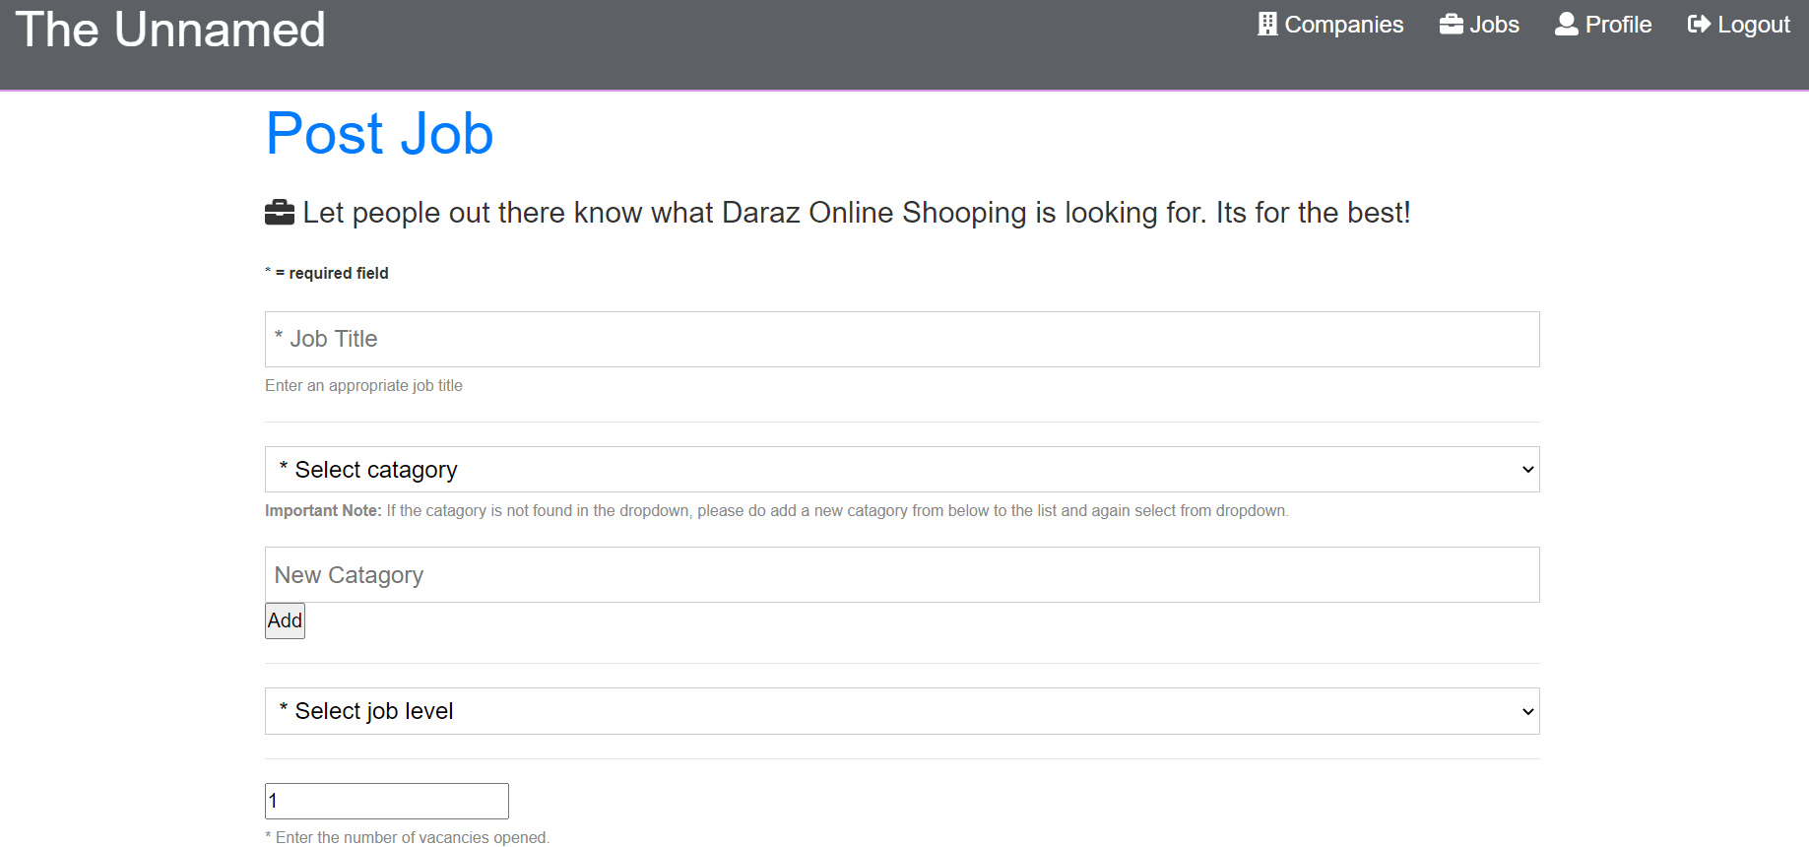Click The Unnamed site title

170,30
